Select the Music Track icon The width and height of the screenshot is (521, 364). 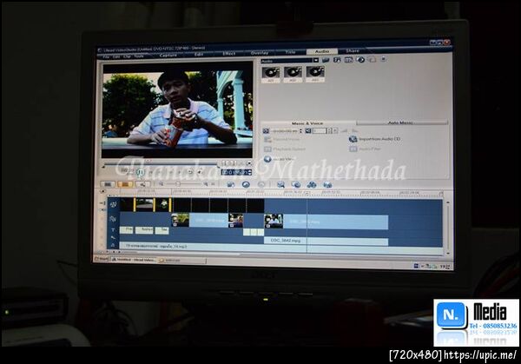pos(113,245)
